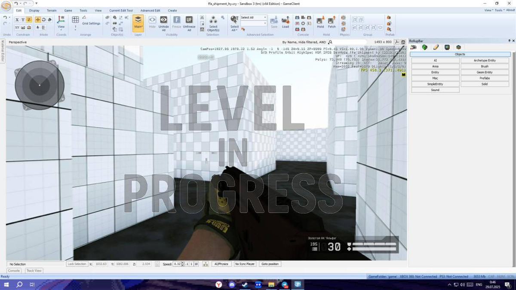Viewport: 516px width, 290px height.
Task: Click the Speed value input field
Action: 177,264
